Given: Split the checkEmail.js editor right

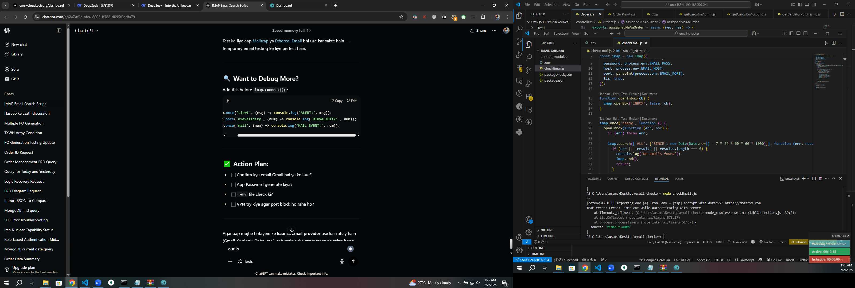Looking at the screenshot, I should (x=833, y=43).
